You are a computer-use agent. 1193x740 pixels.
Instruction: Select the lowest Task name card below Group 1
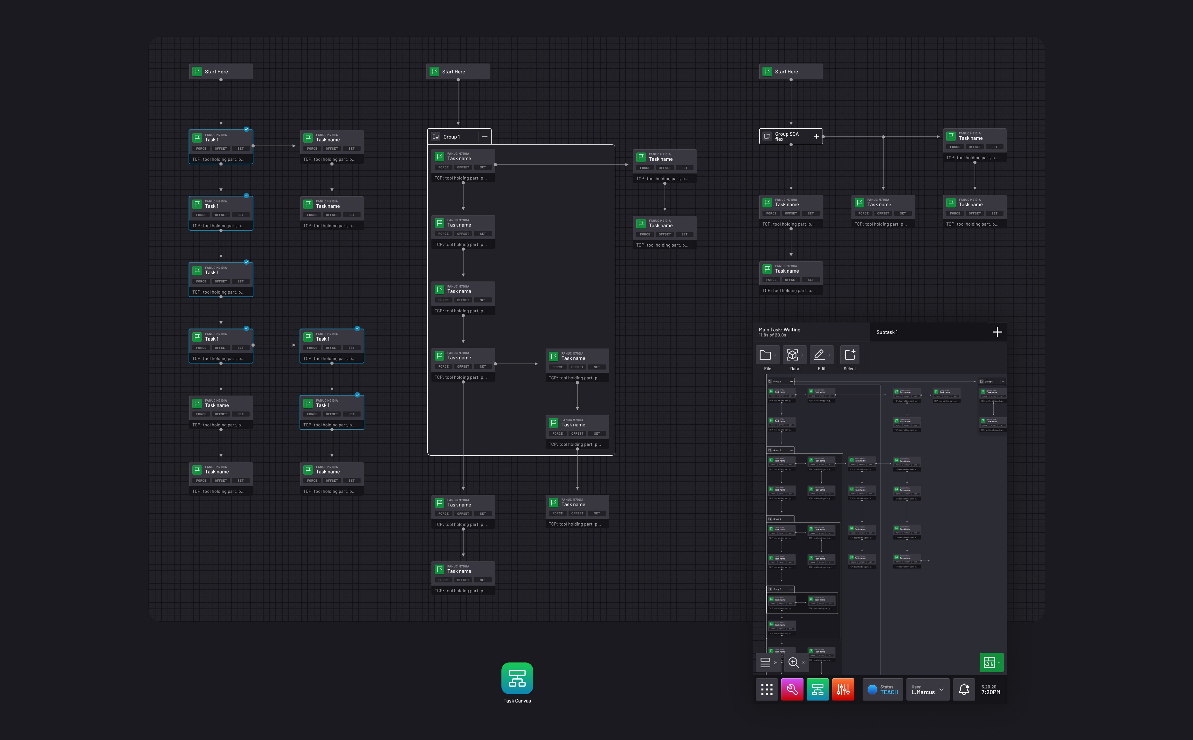tap(463, 579)
